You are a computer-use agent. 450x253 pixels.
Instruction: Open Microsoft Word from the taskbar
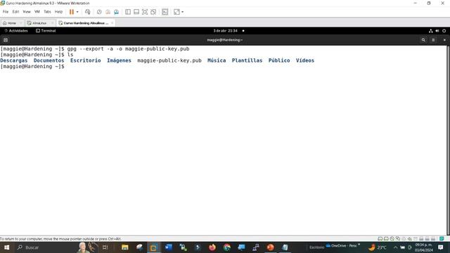tap(169, 247)
